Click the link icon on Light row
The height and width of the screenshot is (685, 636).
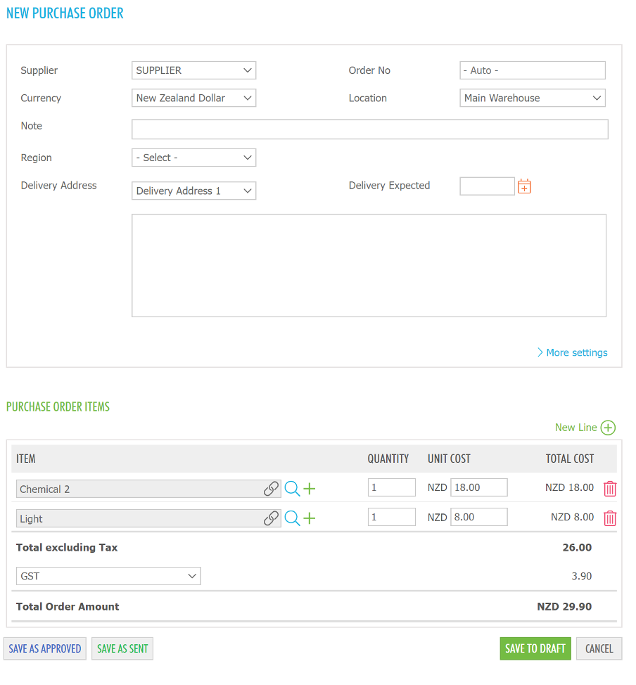271,518
